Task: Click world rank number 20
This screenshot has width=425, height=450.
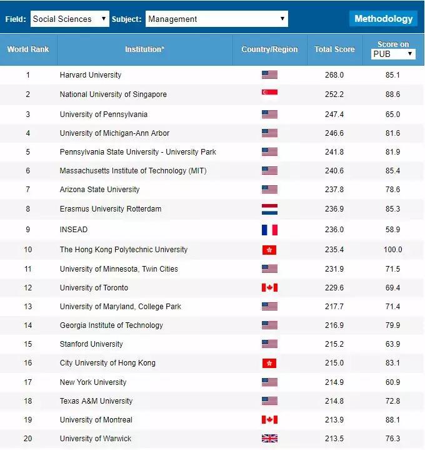Action: tap(27, 439)
